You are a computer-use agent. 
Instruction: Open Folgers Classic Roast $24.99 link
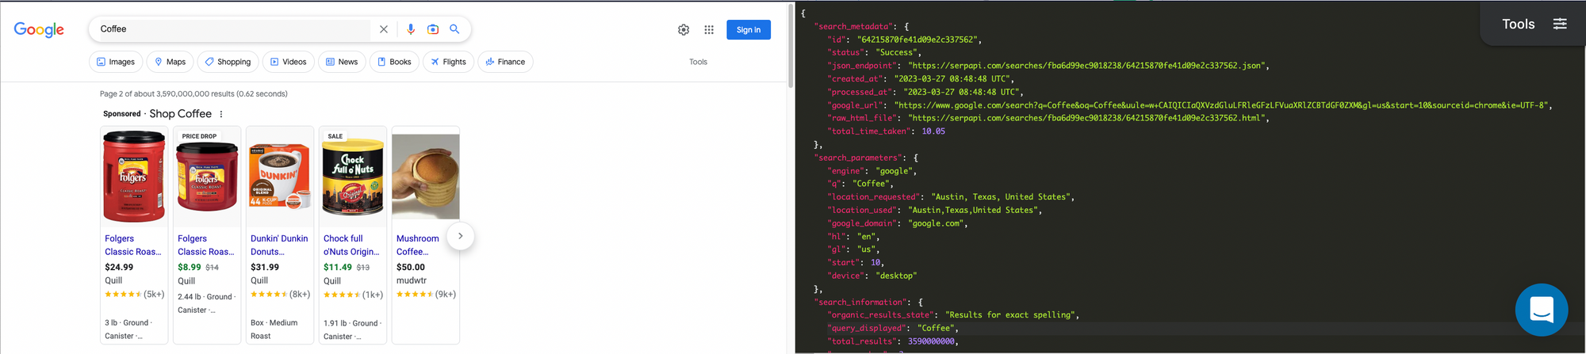tap(132, 245)
